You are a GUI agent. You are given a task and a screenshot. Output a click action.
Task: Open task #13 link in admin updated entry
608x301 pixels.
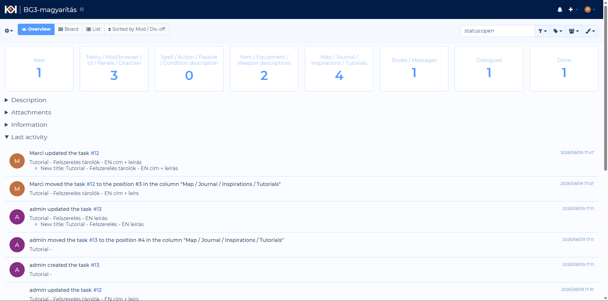pyautogui.click(x=97, y=209)
